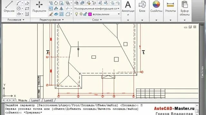
Task: Open the Layer Properties manager icon
Action: (x=77, y=3)
